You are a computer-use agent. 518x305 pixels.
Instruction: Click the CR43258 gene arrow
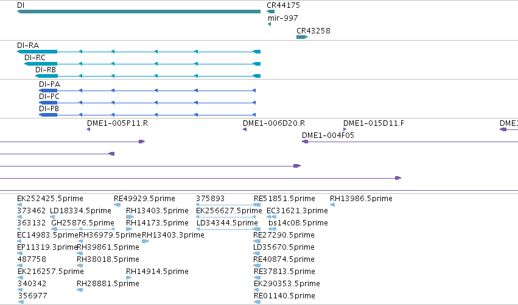[x=303, y=37]
